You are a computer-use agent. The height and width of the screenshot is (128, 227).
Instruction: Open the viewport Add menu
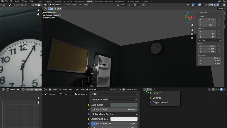click(80, 5)
